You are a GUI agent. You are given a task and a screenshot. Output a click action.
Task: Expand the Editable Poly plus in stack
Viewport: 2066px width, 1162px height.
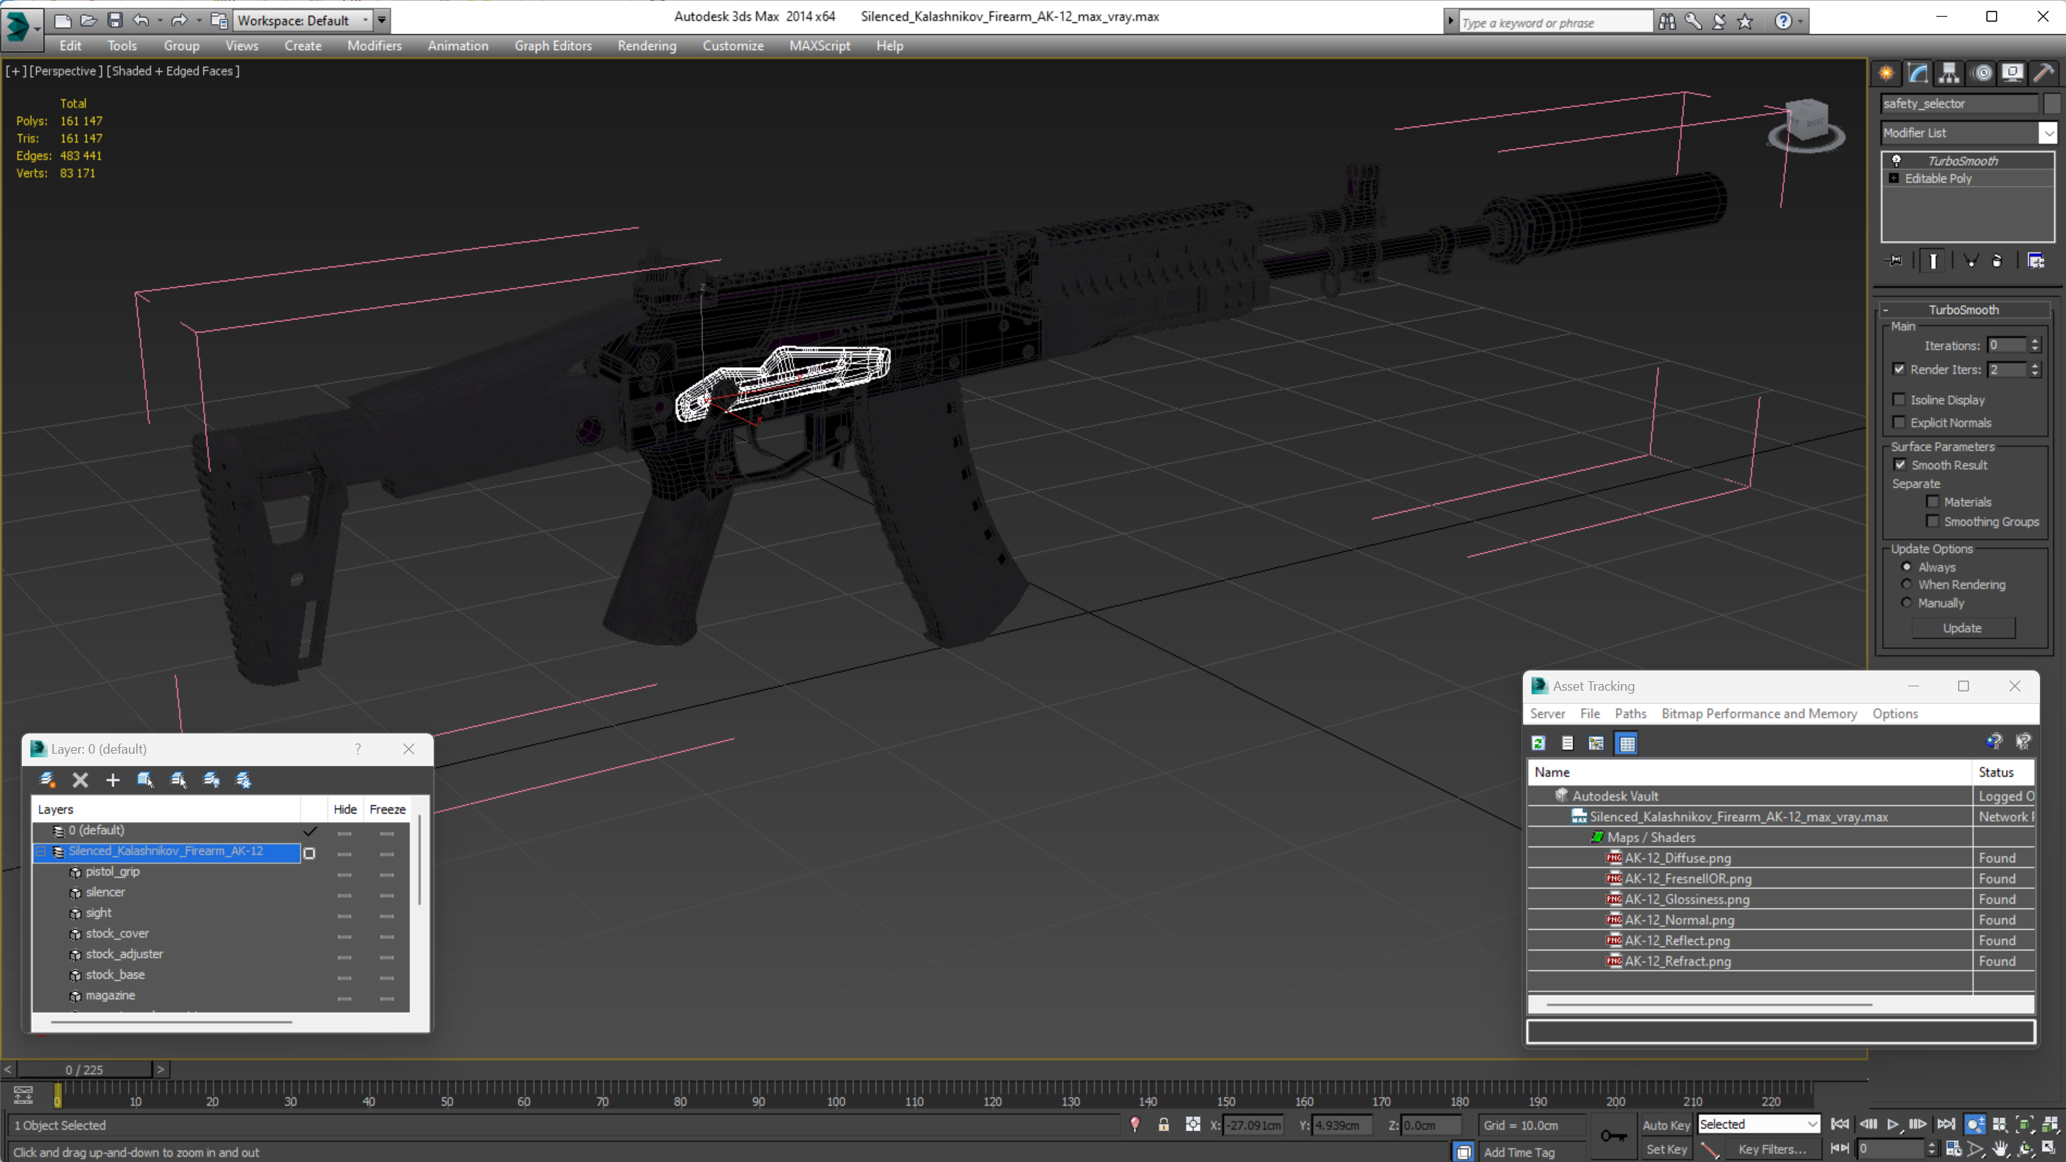pyautogui.click(x=1894, y=178)
